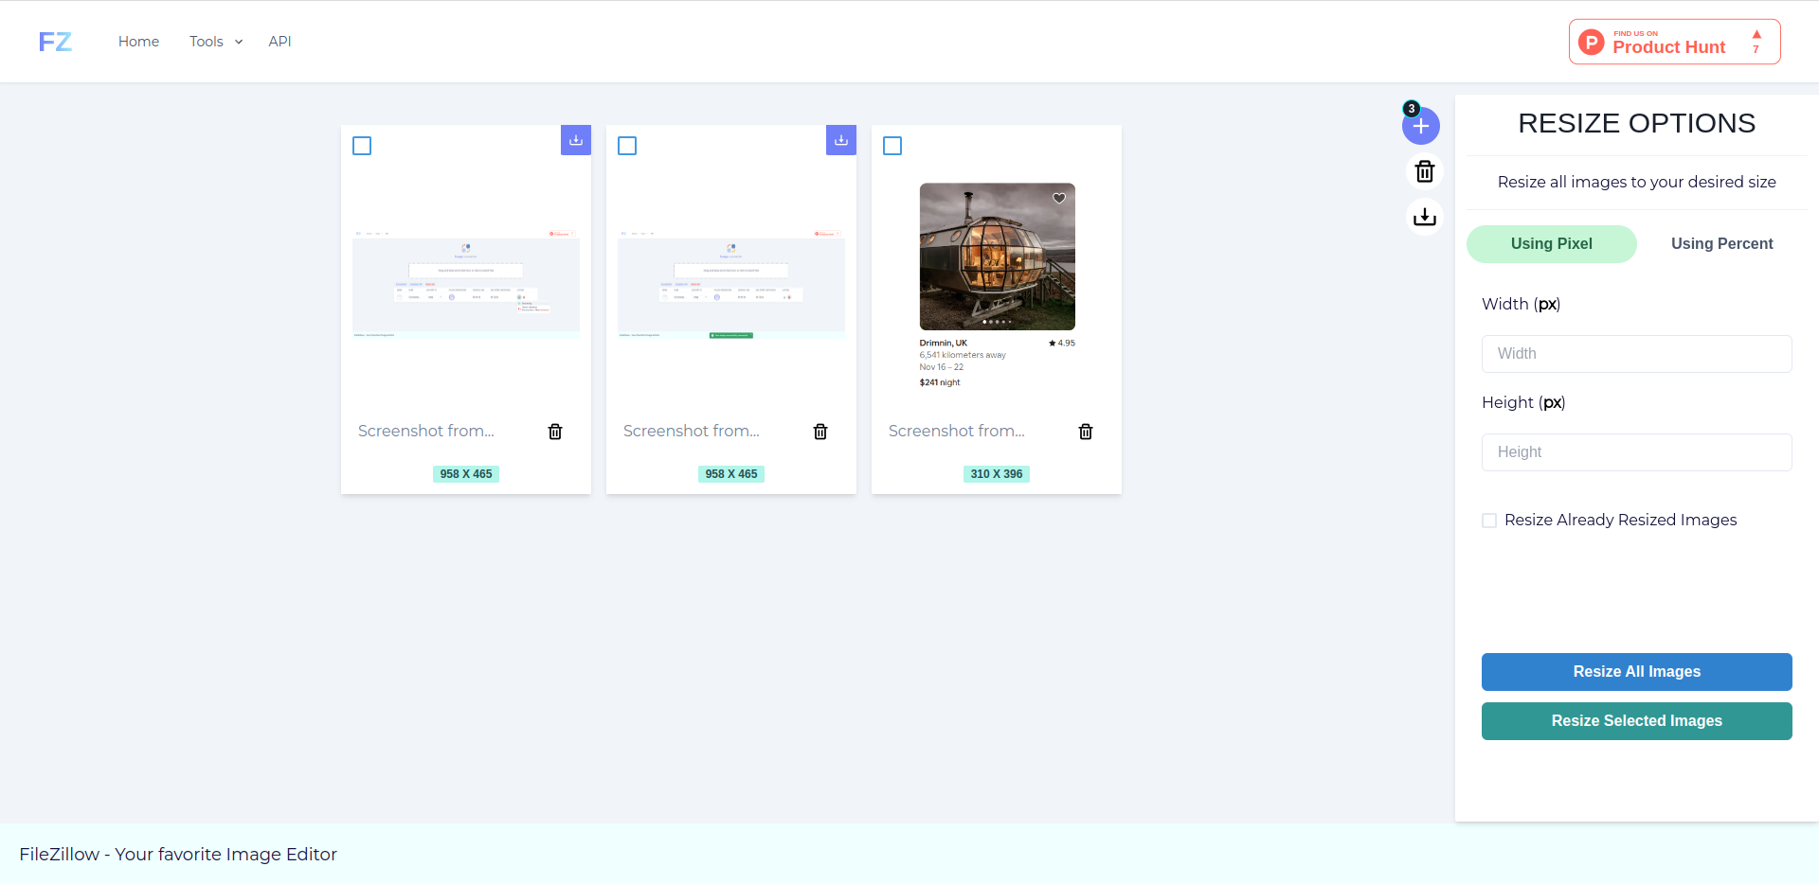The width and height of the screenshot is (1819, 884).
Task: Switch to Using Percent mode
Action: tap(1720, 243)
